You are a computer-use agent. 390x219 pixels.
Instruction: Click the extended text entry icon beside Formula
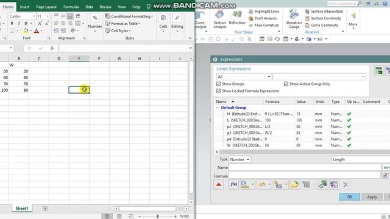(385, 175)
